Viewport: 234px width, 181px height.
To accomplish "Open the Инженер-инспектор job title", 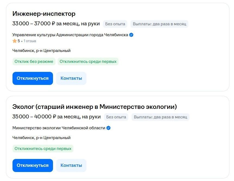I will point(44,14).
